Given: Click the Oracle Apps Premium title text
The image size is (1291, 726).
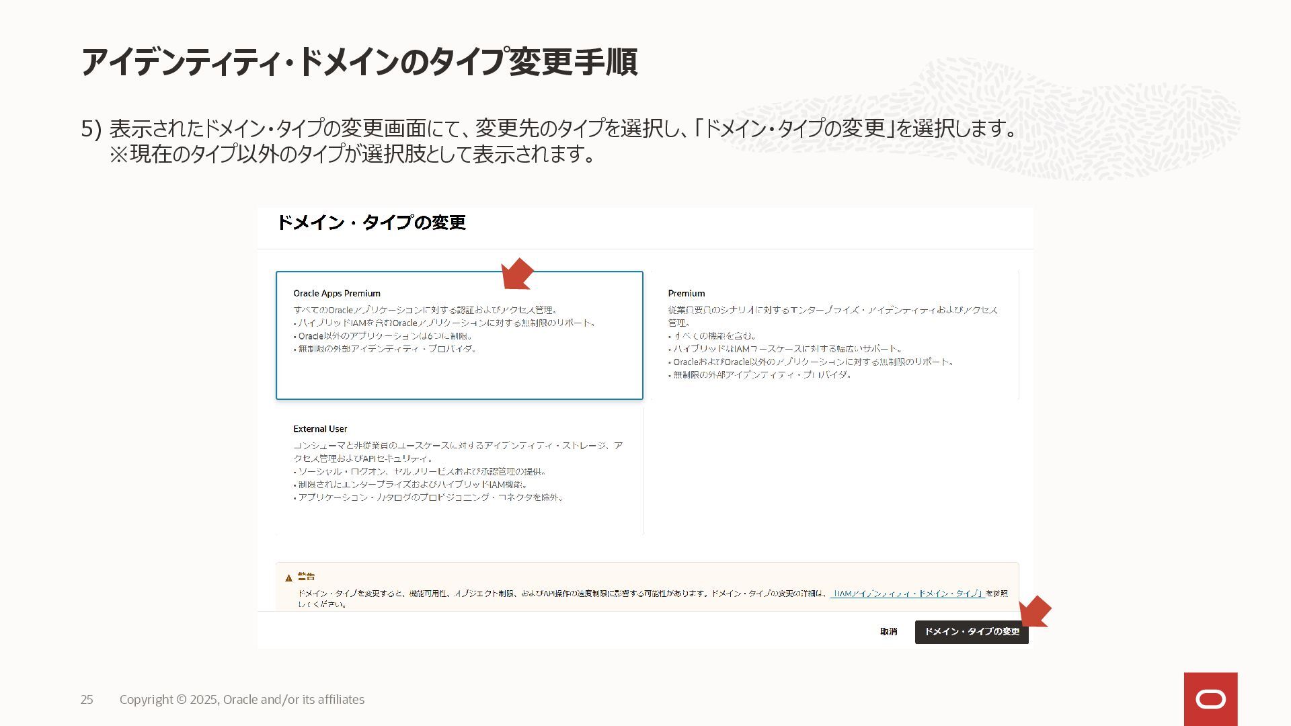Looking at the screenshot, I should (337, 293).
